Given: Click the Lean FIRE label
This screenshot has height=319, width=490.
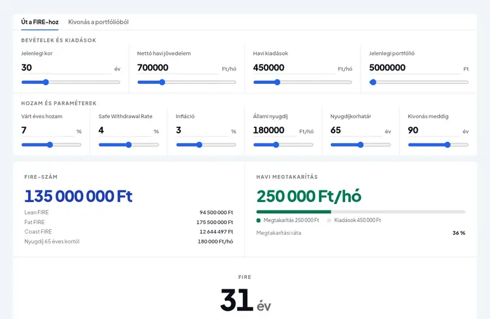Looking at the screenshot, I should point(37,212).
